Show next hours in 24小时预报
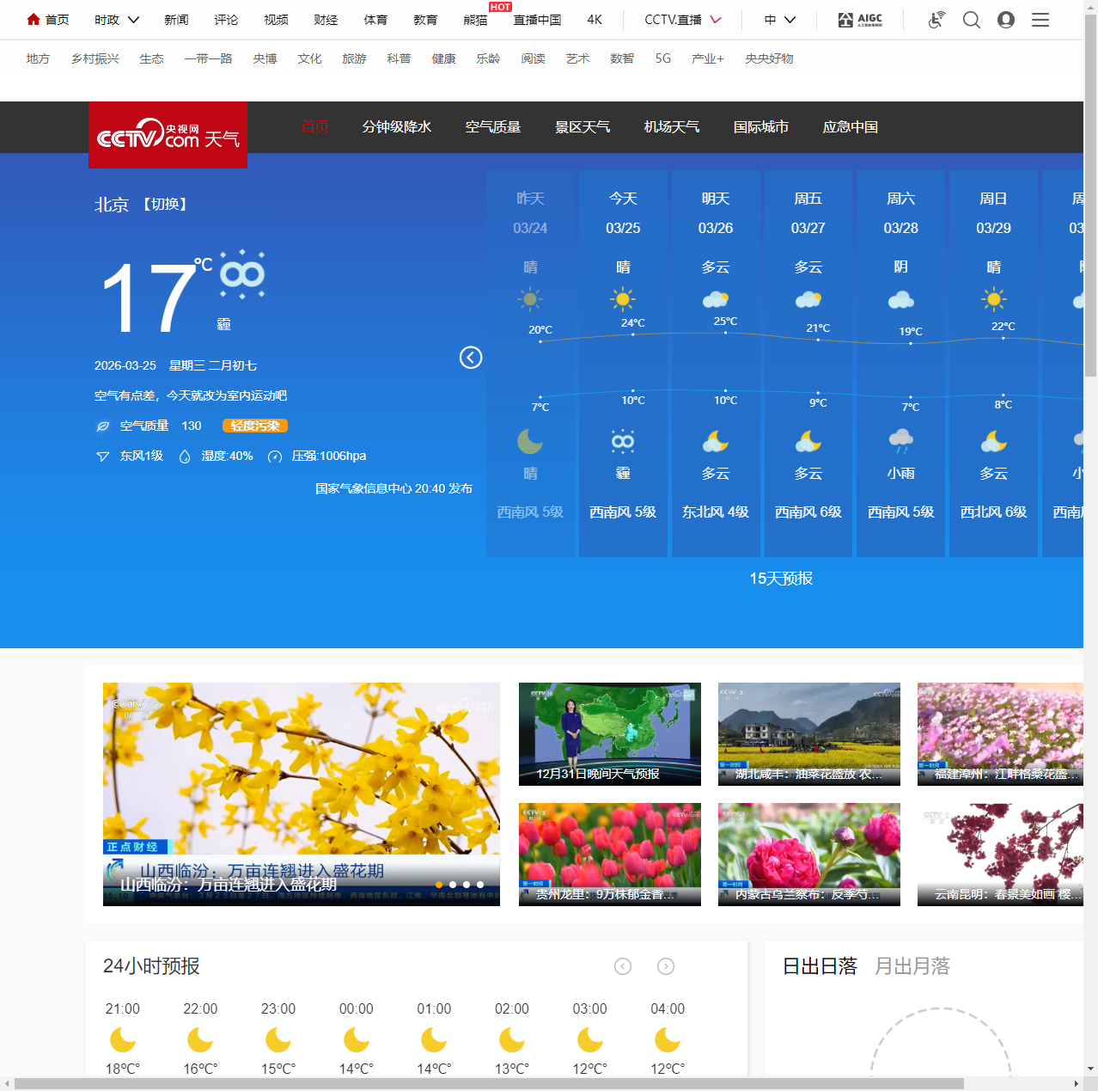The width and height of the screenshot is (1098, 1091). [x=666, y=966]
